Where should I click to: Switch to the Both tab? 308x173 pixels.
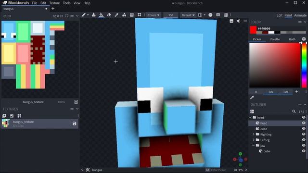[x=292, y=39]
